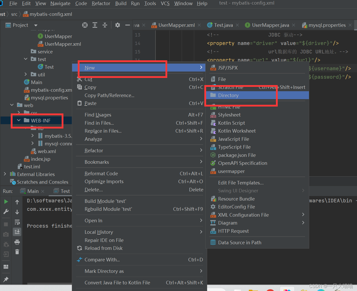357x291 pixels.
Task: Click the Select Opened File target icon
Action: [85, 25]
